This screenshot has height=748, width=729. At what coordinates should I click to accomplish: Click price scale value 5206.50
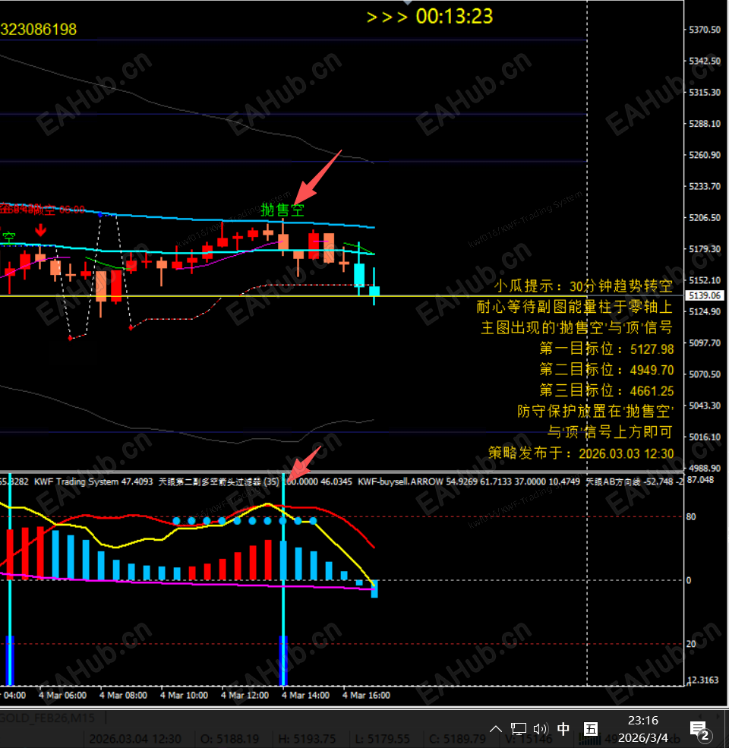[705, 217]
